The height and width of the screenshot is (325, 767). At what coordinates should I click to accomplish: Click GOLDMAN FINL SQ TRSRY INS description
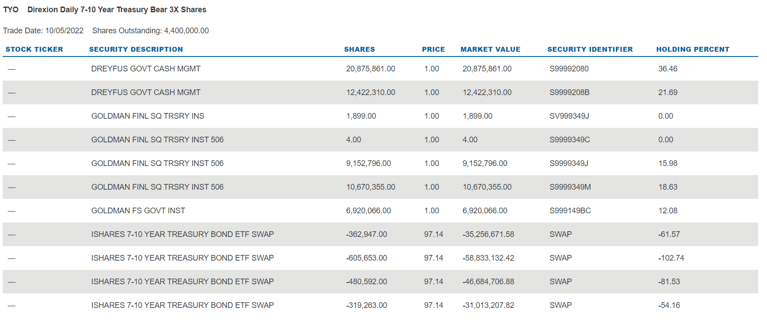(148, 116)
